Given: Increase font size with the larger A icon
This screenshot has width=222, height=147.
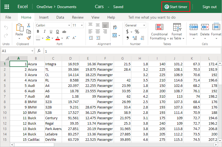Looking at the screenshot, I should (68, 38).
